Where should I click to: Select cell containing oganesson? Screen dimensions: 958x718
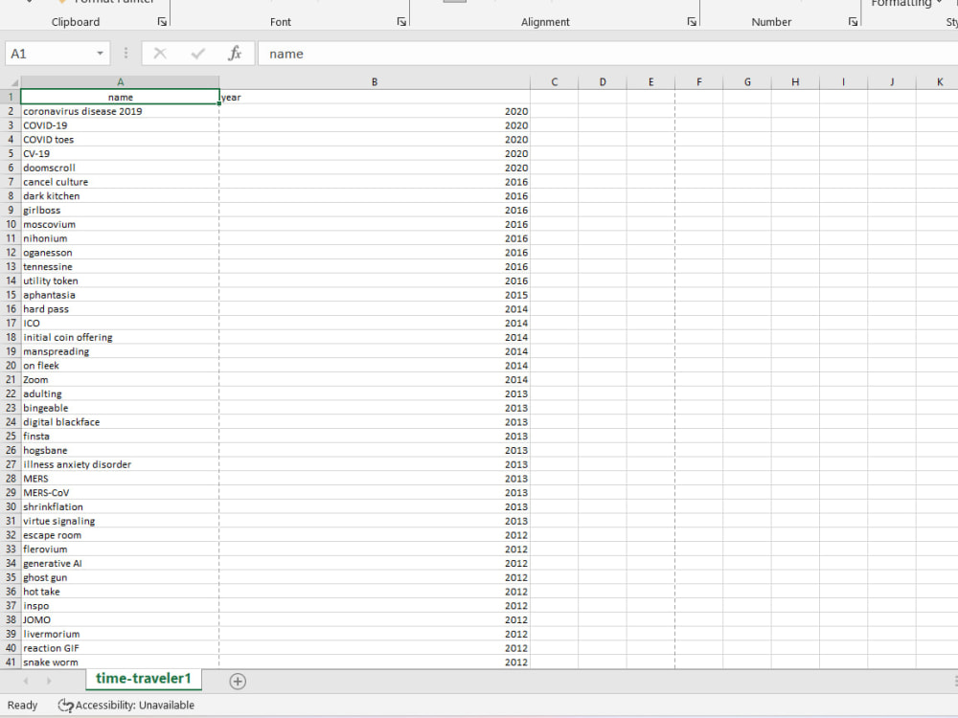pos(121,253)
